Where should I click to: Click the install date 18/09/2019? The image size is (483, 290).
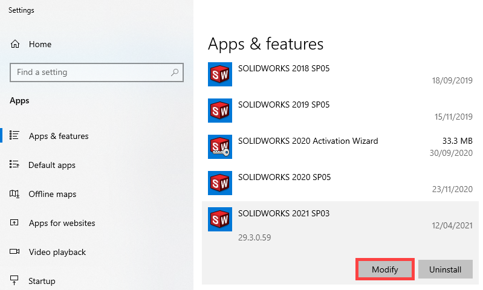pos(452,81)
